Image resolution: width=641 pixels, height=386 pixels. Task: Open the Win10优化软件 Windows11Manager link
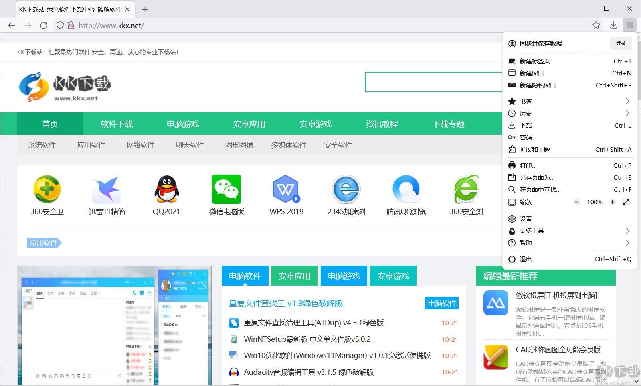pyautogui.click(x=337, y=356)
